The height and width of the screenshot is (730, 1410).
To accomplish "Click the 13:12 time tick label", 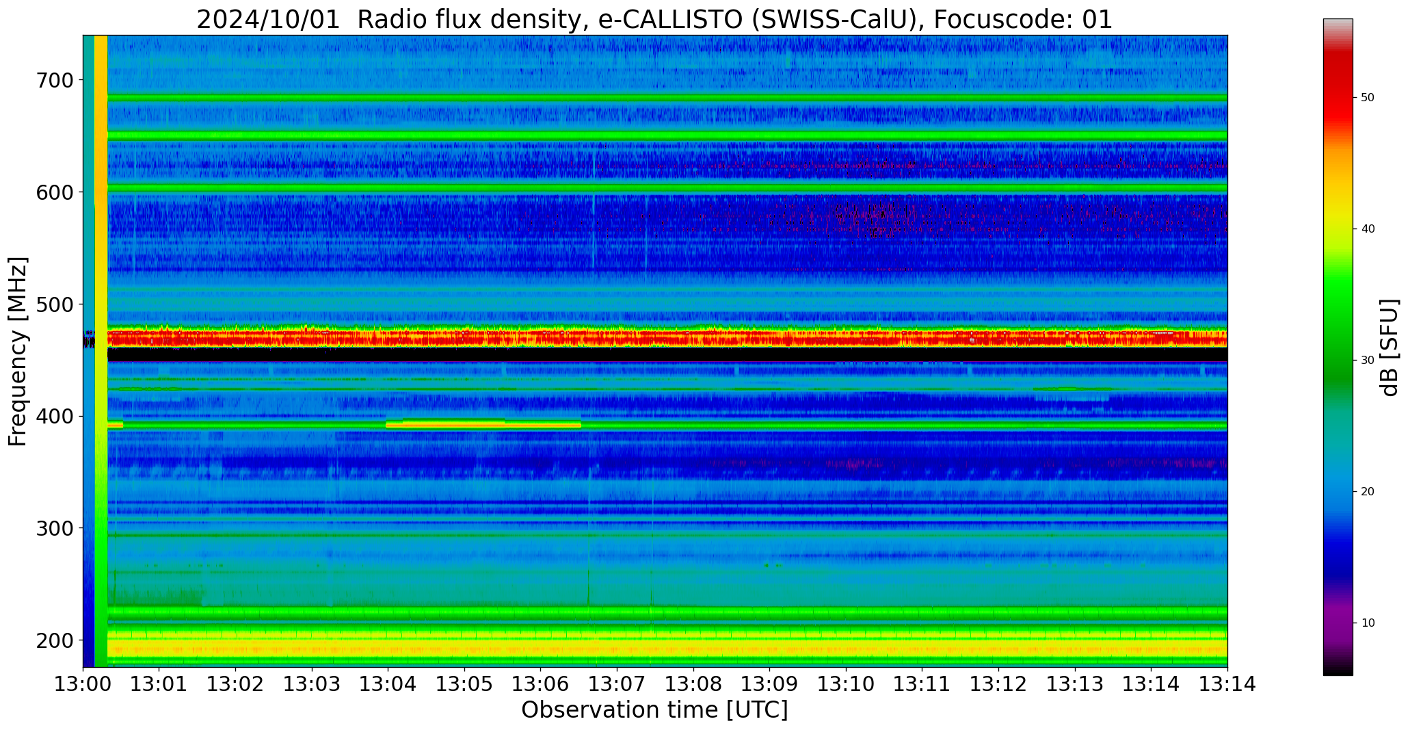I will pyautogui.click(x=998, y=684).
